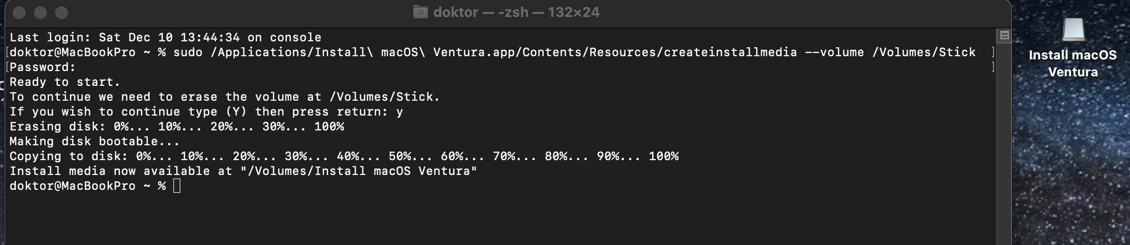Screen dimensions: 1130x245
Task: Click the closing mark bracket on the Password line
Action: point(992,67)
